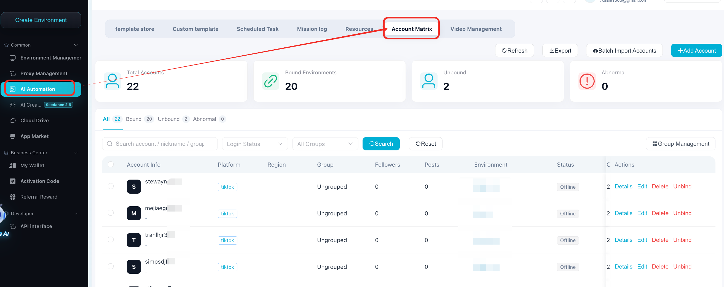The height and width of the screenshot is (287, 724).
Task: Click the Unbound user icon
Action: point(429,82)
